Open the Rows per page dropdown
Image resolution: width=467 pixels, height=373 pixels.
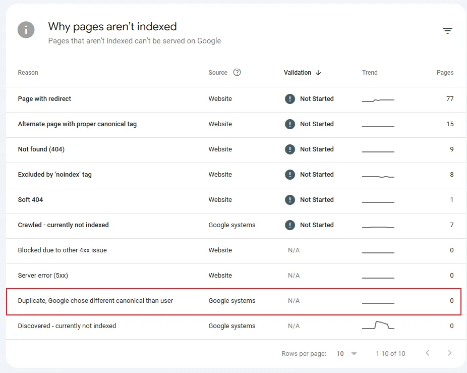pyautogui.click(x=347, y=354)
